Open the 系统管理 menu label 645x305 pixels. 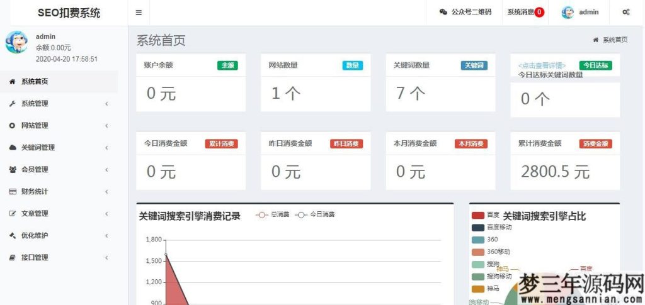(35, 104)
